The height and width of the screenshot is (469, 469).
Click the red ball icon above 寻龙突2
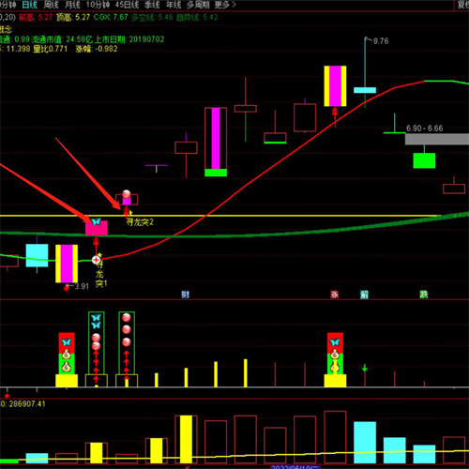click(x=127, y=194)
